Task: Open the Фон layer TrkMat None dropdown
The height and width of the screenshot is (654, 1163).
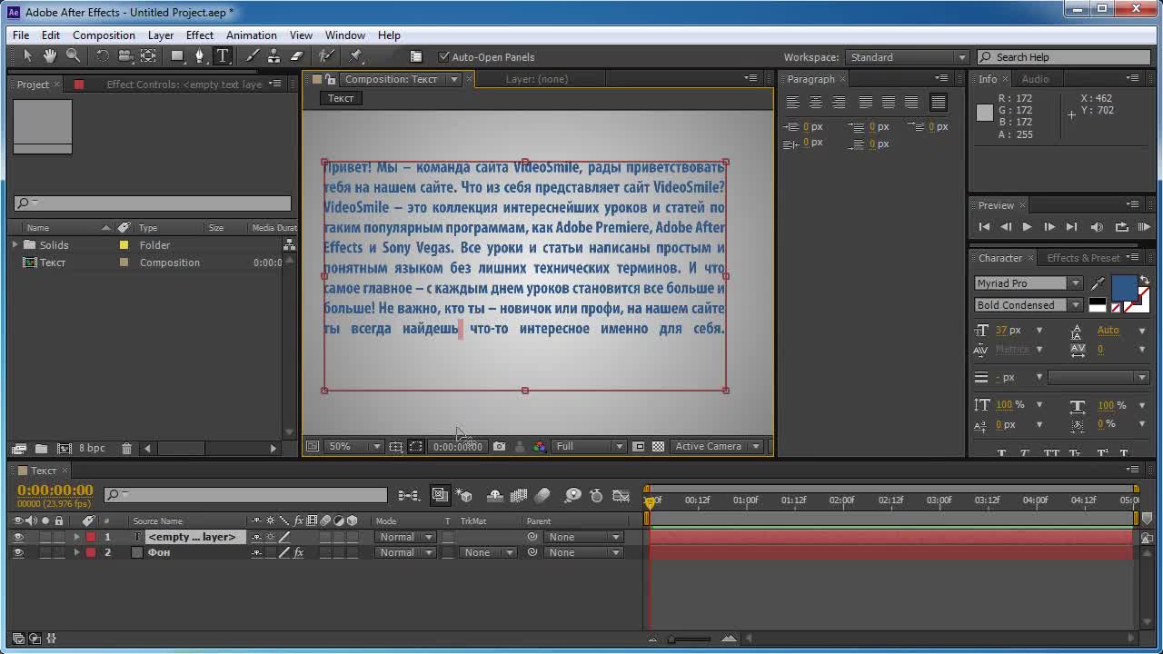Action: 488,552
